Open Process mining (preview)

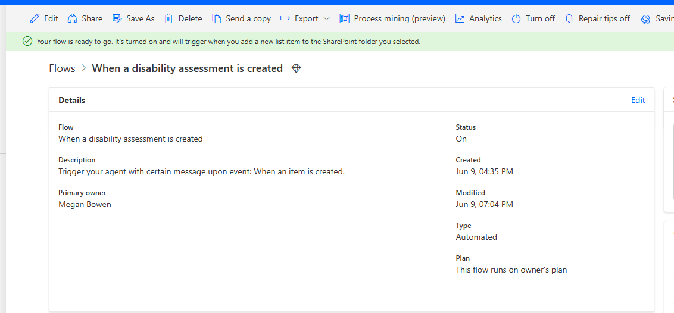pos(399,18)
